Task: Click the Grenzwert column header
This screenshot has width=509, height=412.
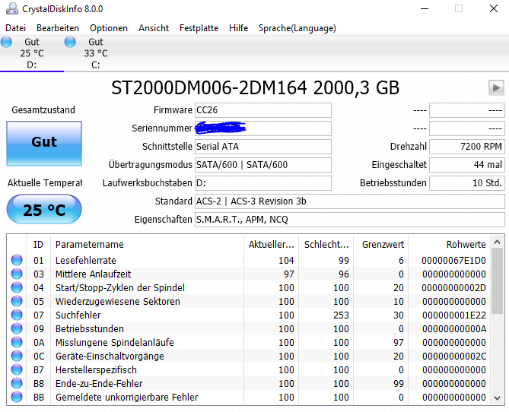Action: click(380, 244)
